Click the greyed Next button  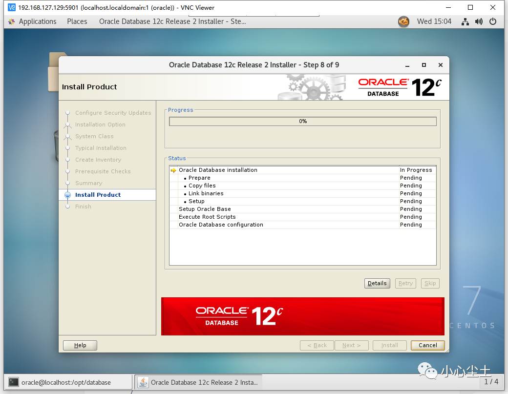(352, 346)
